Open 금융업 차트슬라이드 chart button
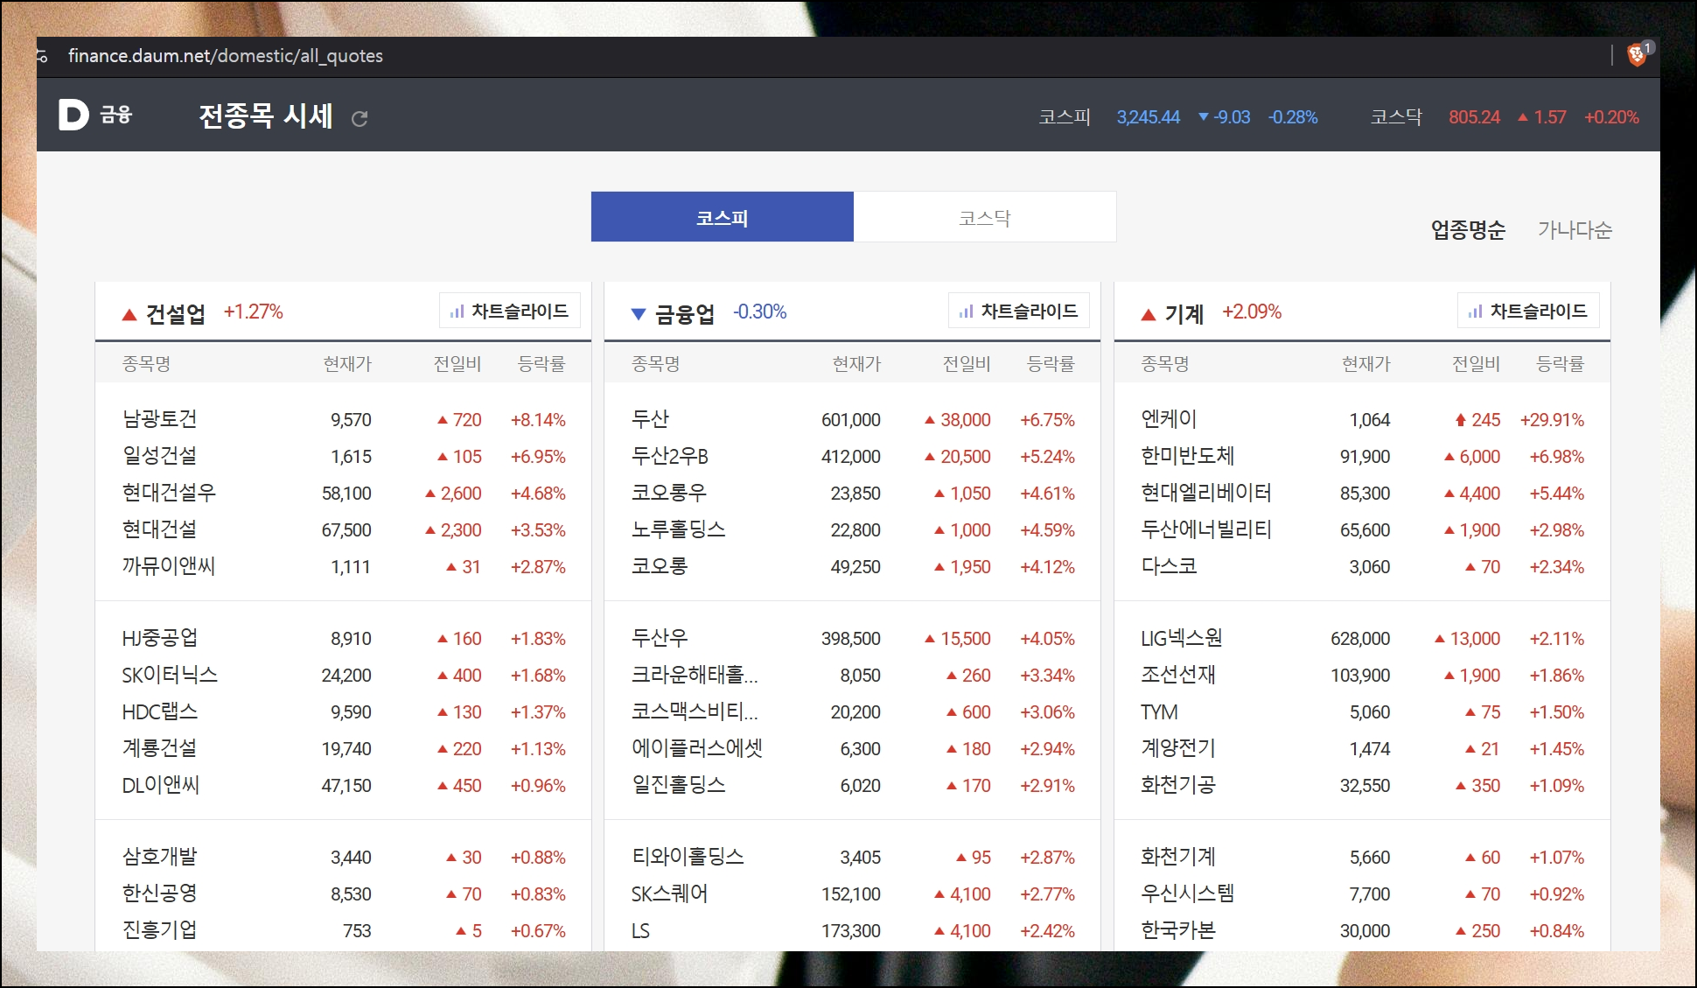 (1019, 311)
